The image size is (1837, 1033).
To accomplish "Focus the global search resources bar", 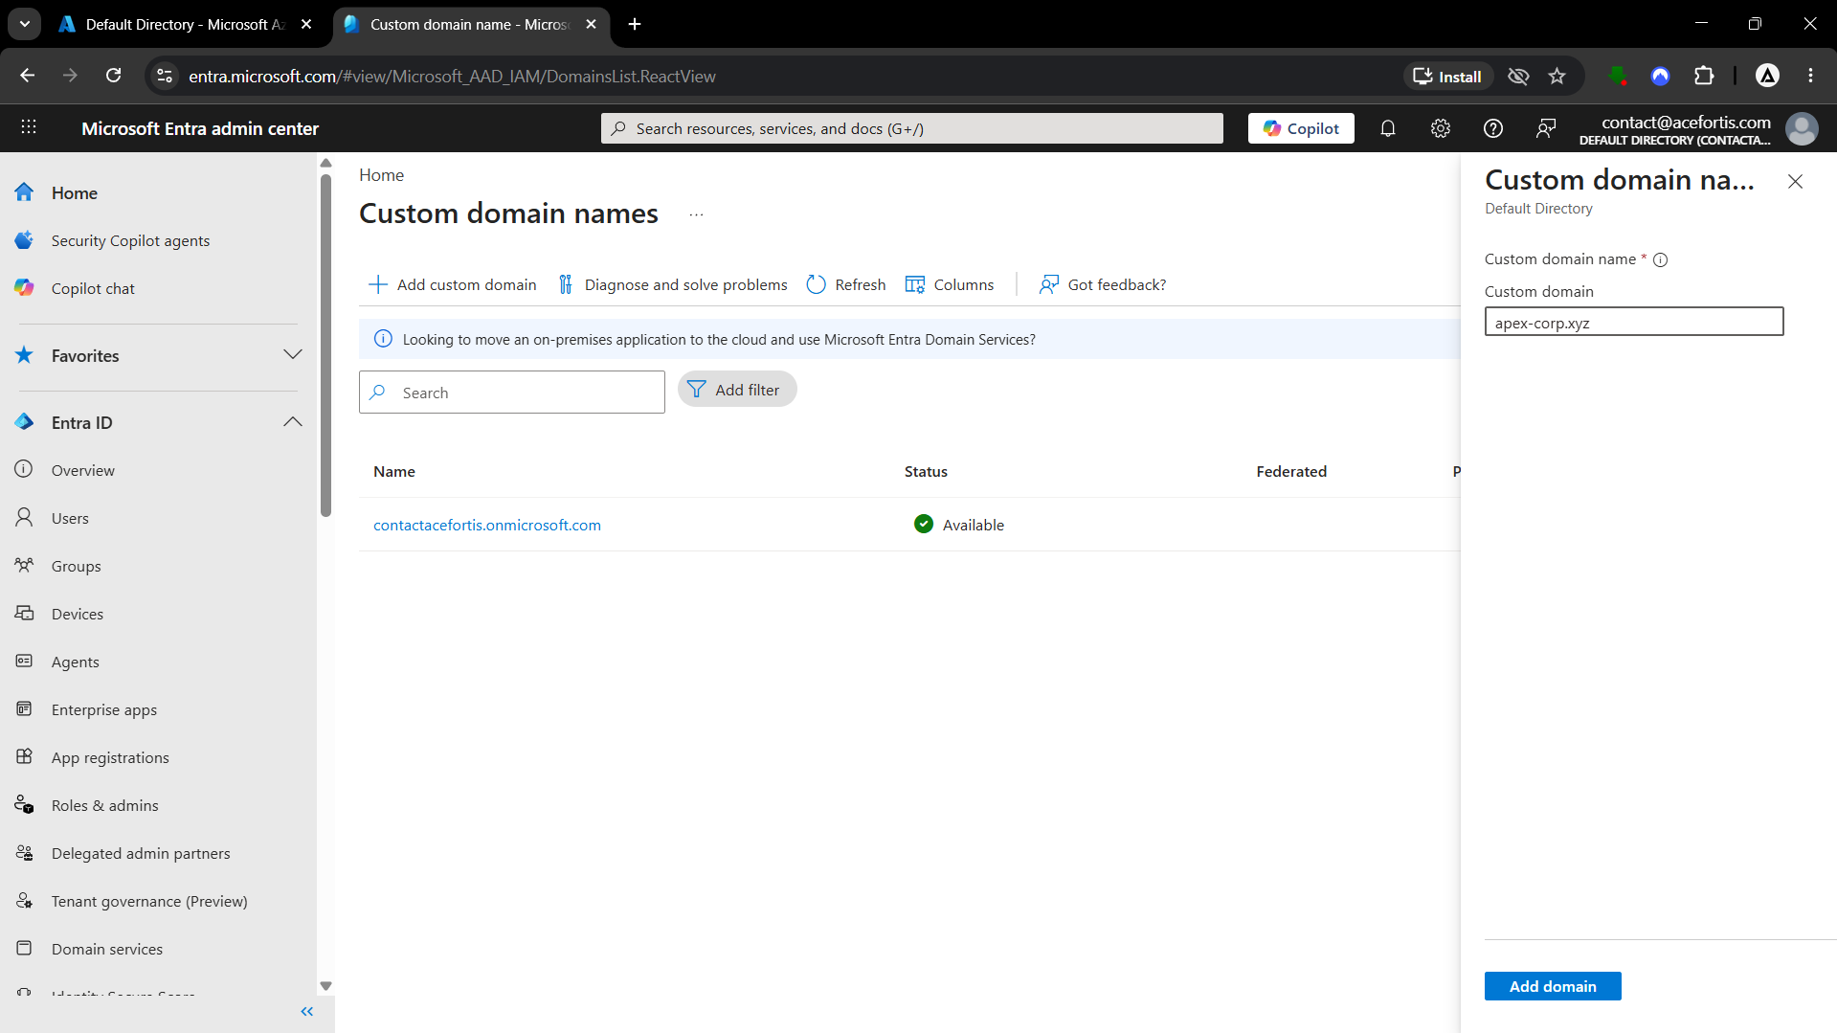I will (912, 128).
